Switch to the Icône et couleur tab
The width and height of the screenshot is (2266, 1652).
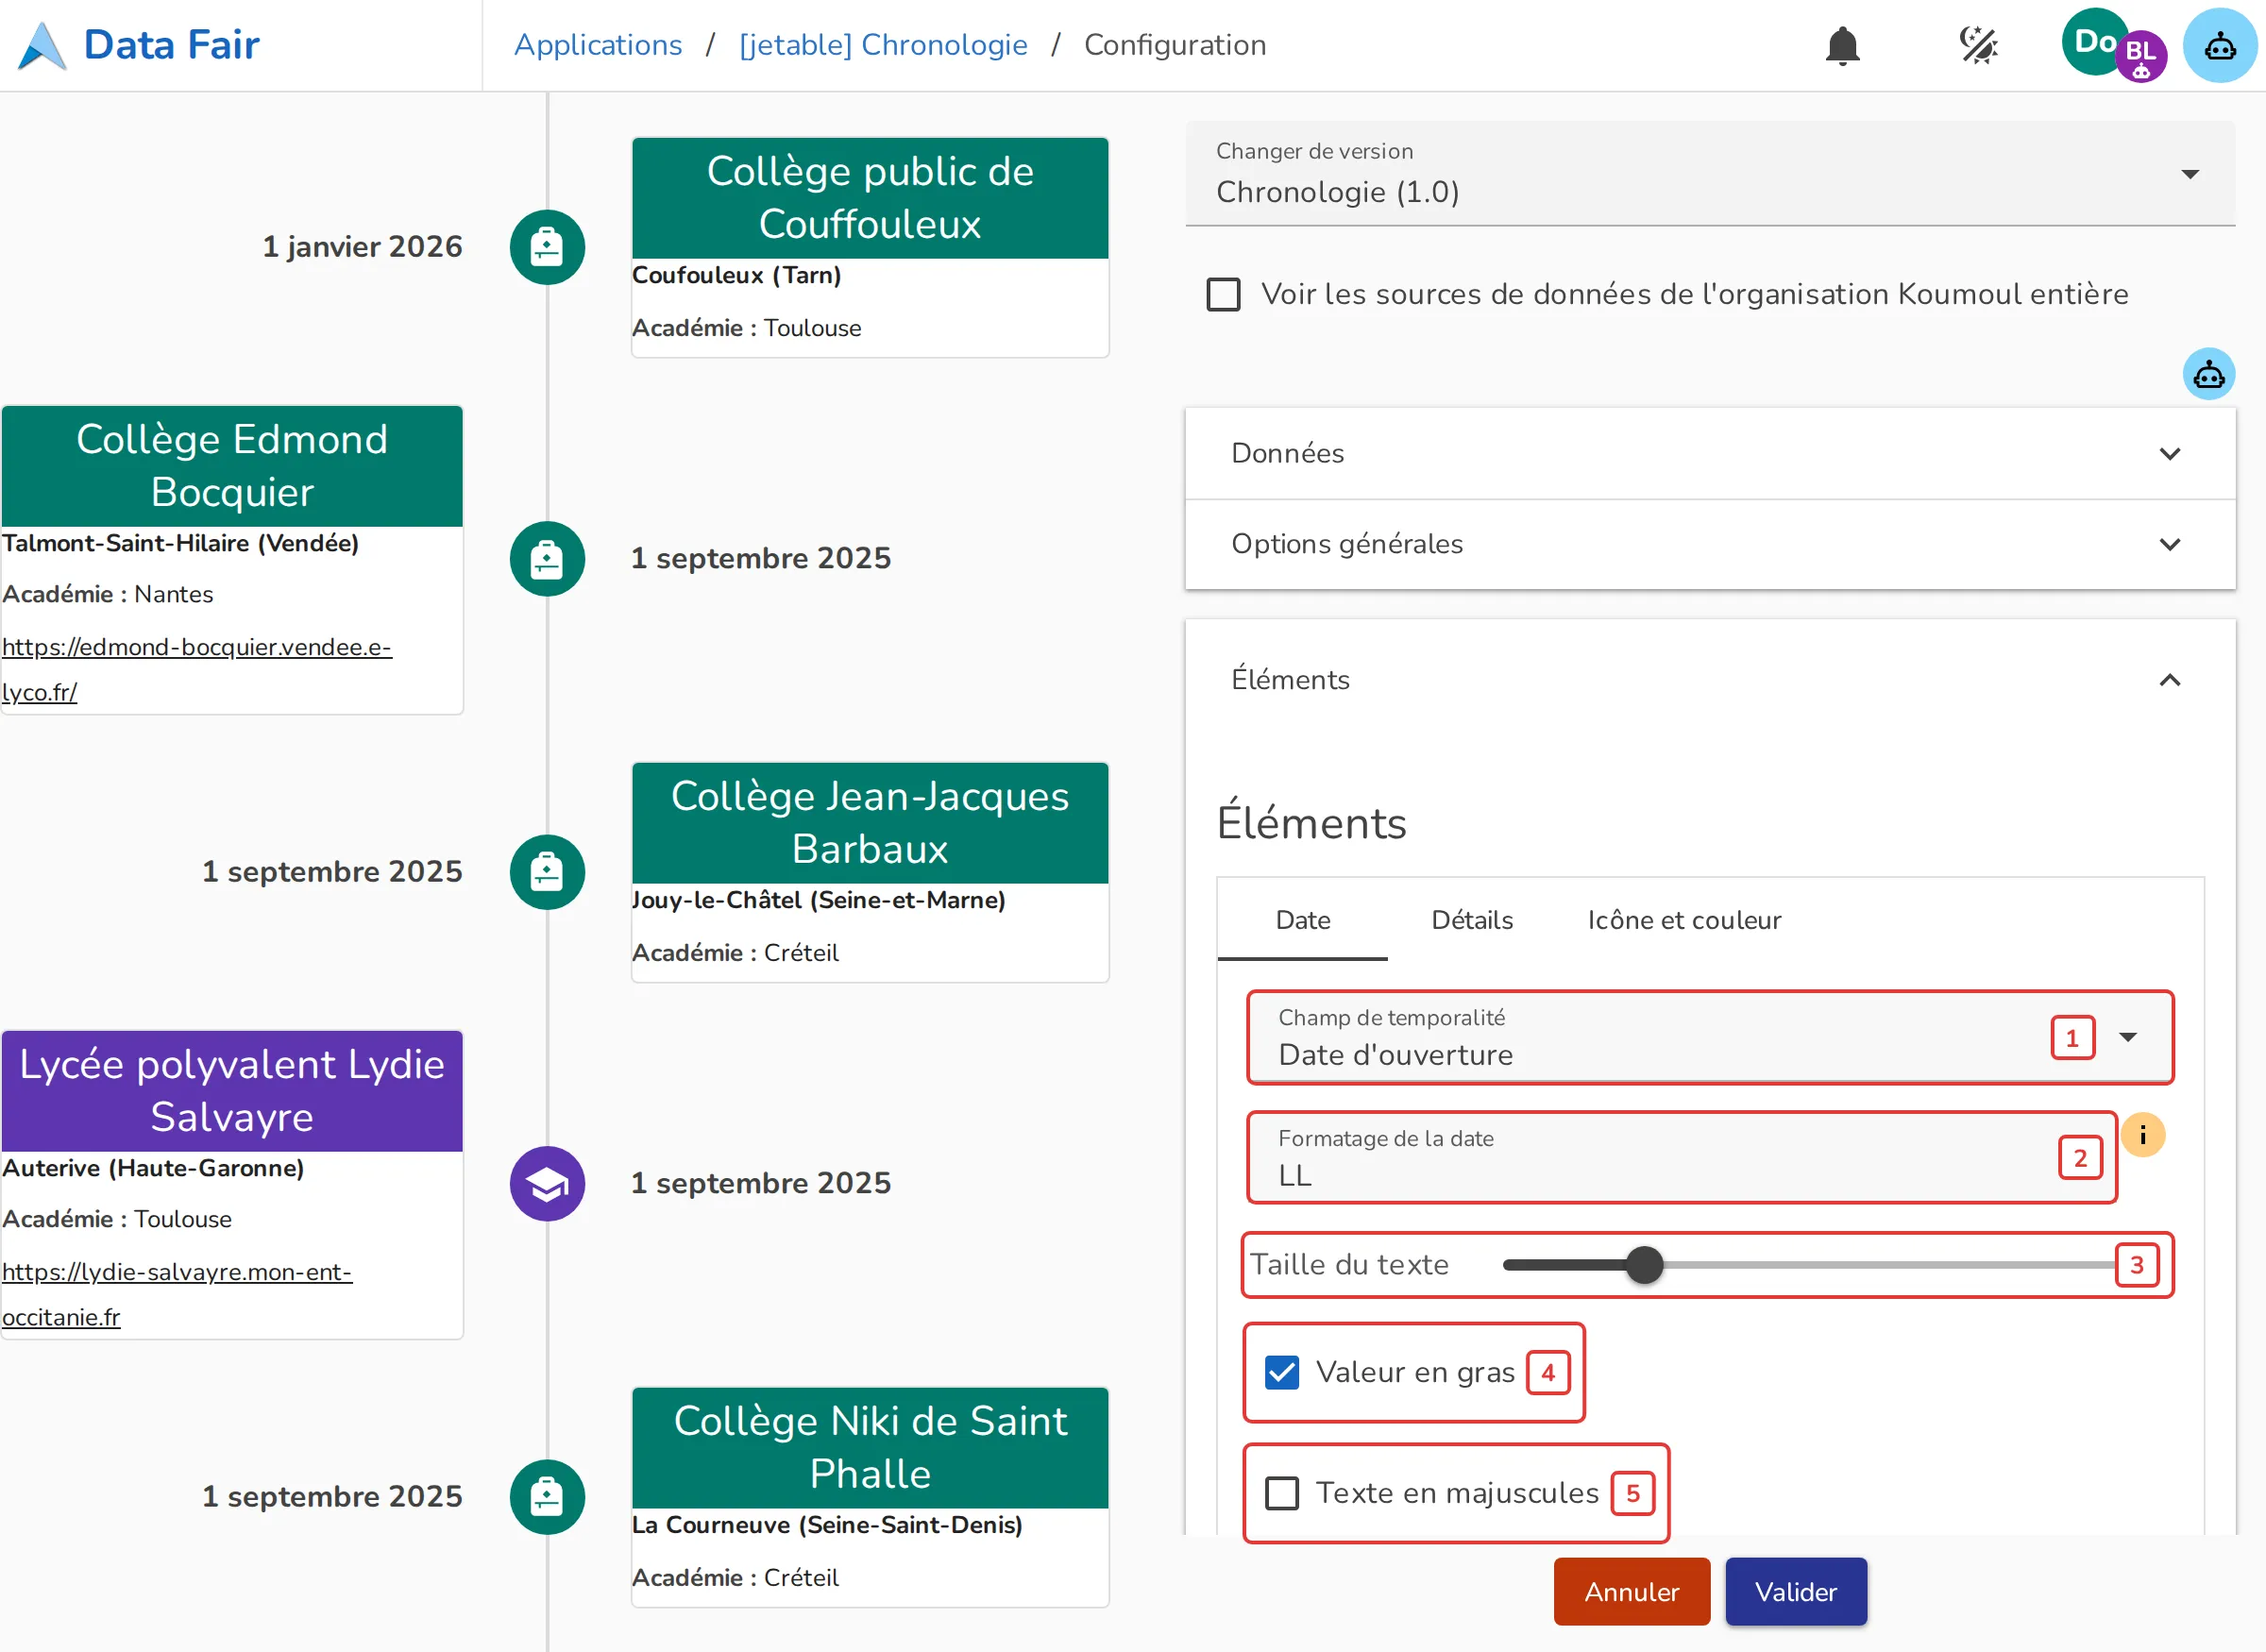coord(1684,920)
